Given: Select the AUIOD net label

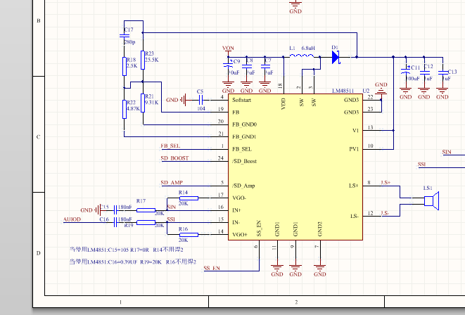Looking at the screenshot, I should coord(72,219).
